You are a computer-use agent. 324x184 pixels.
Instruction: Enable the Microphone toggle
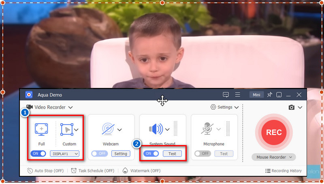point(202,154)
